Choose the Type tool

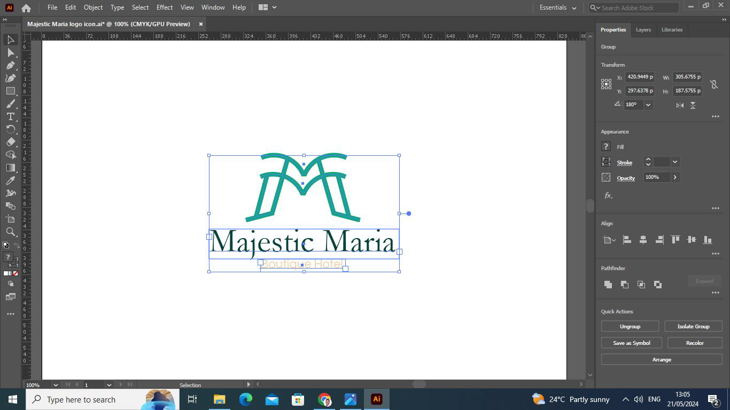pyautogui.click(x=10, y=116)
